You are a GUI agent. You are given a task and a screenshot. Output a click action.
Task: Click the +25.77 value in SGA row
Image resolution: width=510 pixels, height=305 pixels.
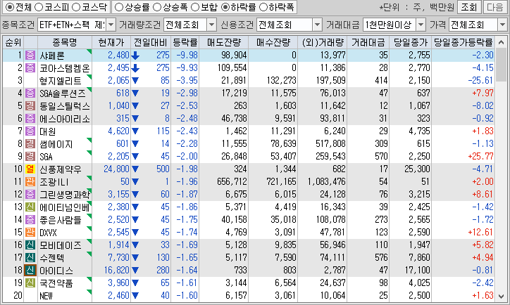(480, 157)
